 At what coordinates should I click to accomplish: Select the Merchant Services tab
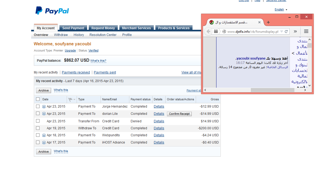136,28
